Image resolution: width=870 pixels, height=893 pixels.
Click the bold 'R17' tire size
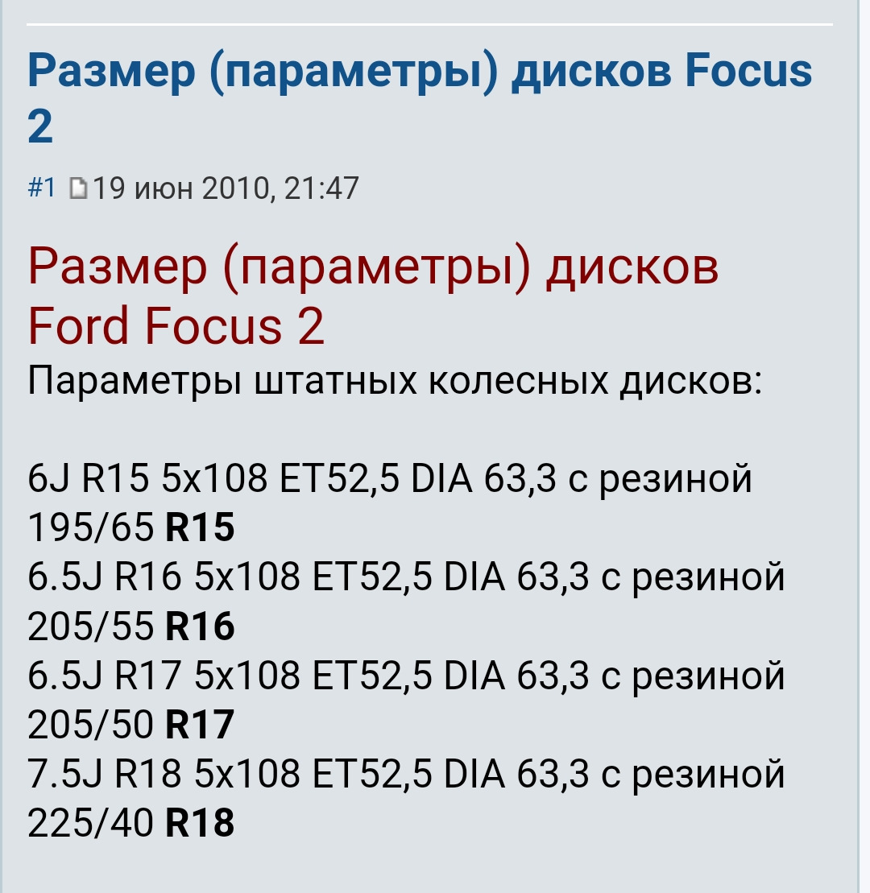point(200,725)
